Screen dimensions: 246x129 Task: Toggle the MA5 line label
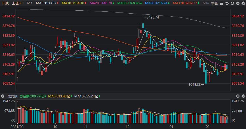[47, 3]
